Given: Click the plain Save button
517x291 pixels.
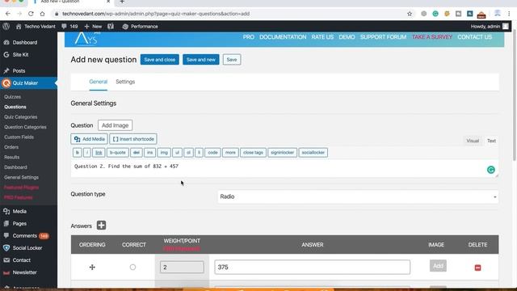Looking at the screenshot, I should click(x=232, y=60).
